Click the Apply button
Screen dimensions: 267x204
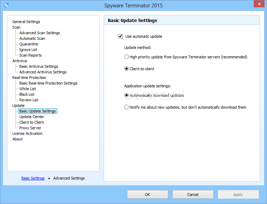(238, 195)
